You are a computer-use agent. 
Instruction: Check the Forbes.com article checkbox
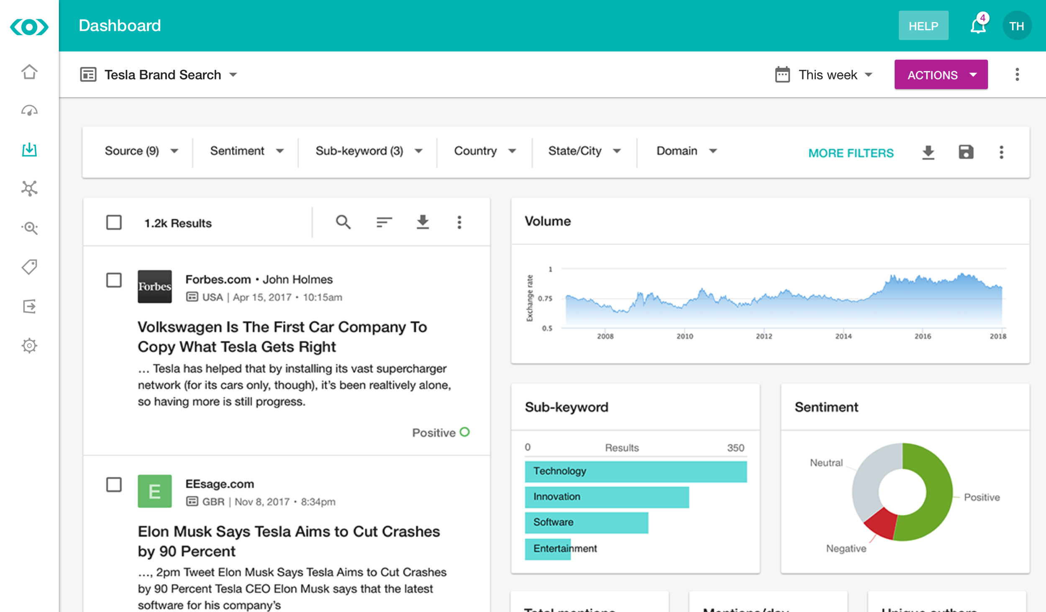point(114,280)
